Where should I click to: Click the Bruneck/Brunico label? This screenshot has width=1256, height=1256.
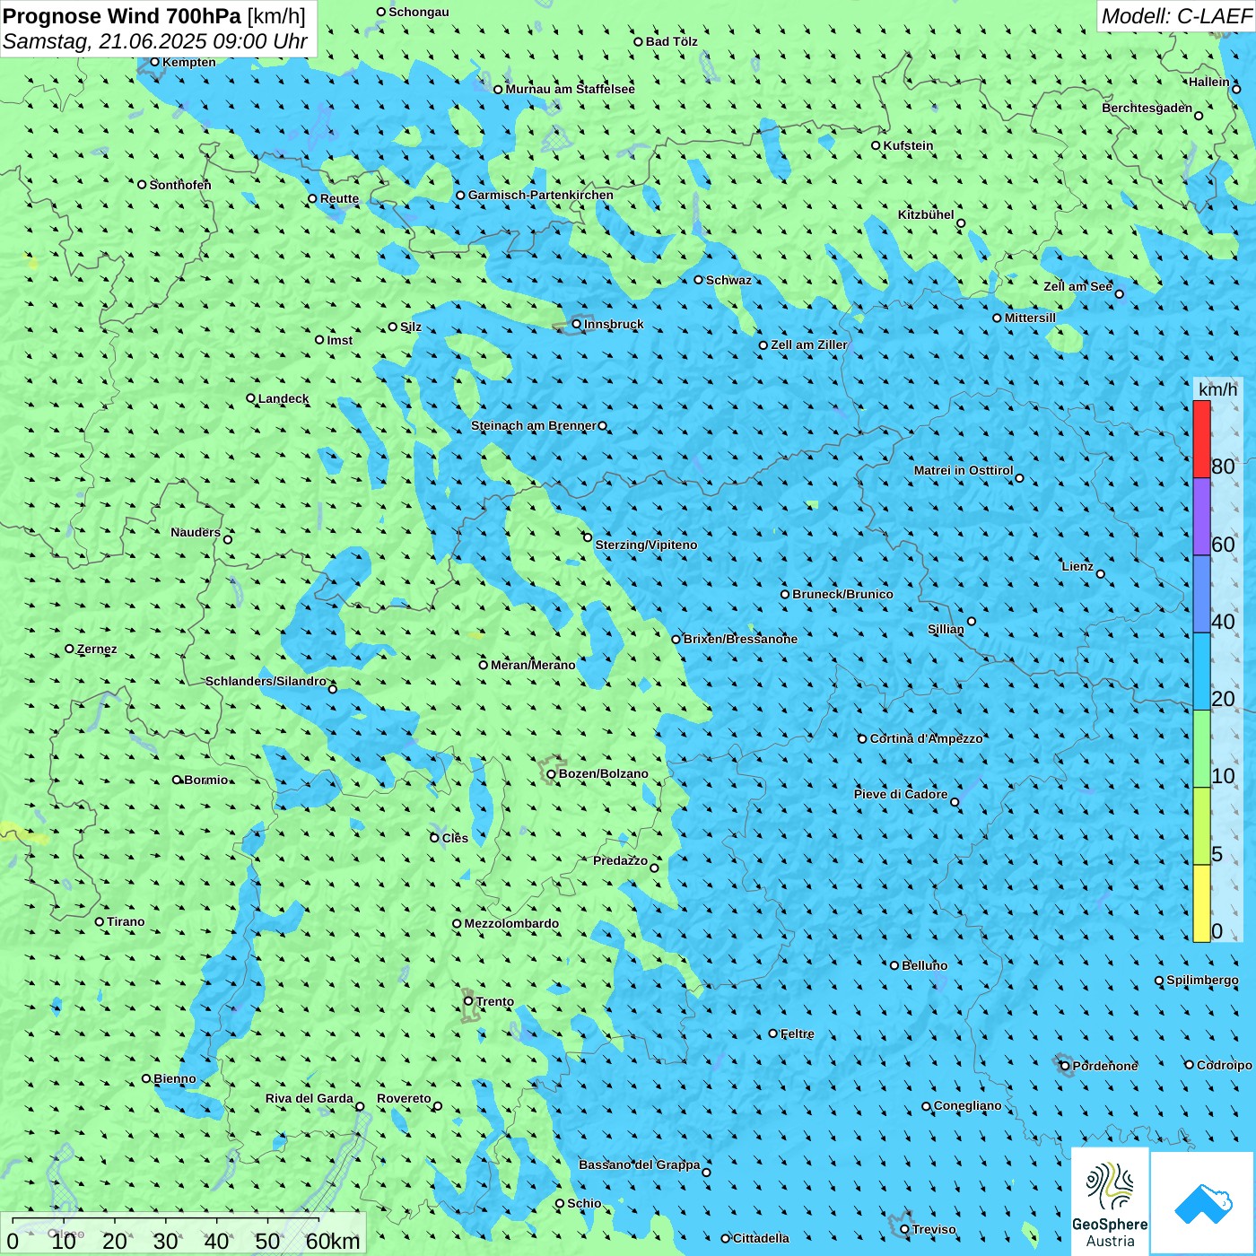(x=842, y=594)
